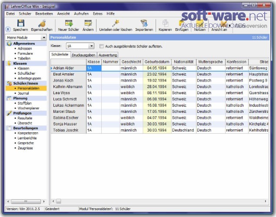
Task: Click Klassen section icon in sidebar
Action: [9, 63]
